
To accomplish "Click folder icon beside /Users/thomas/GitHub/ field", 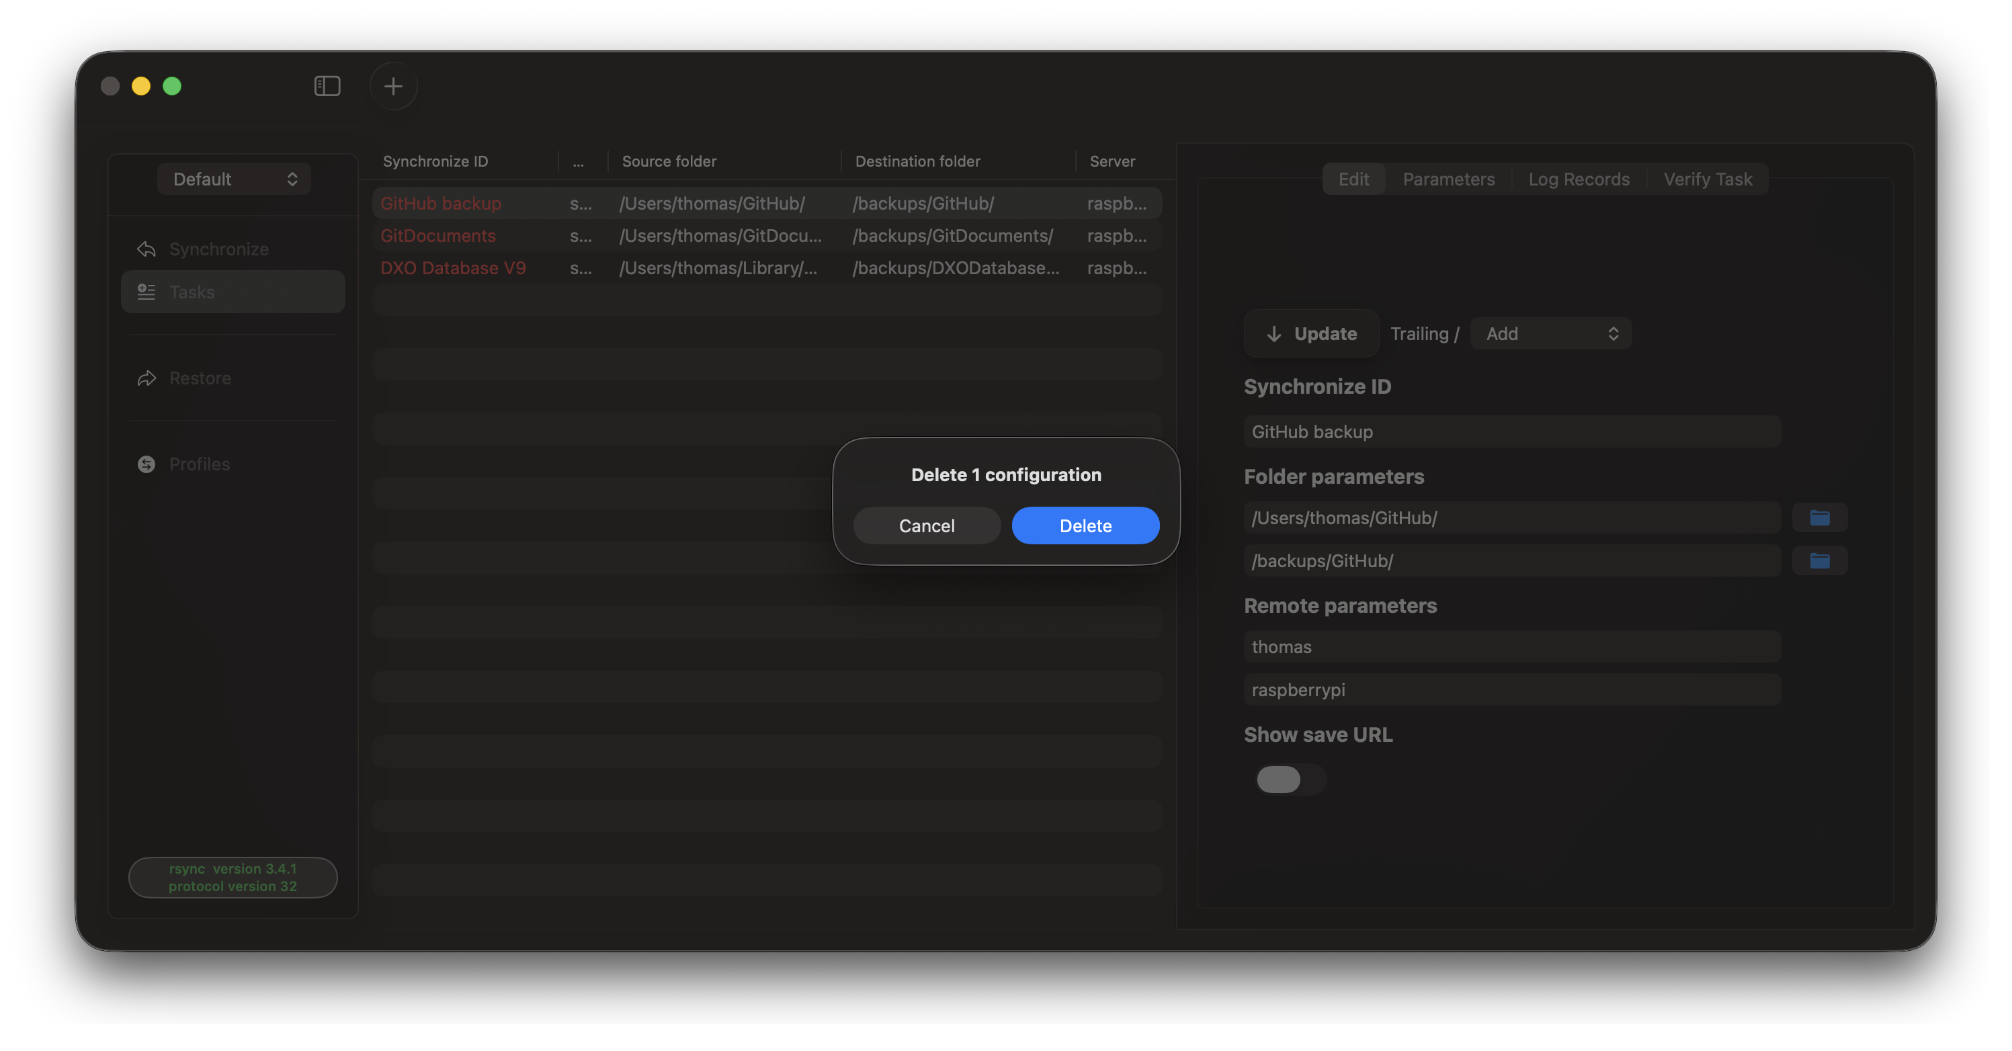I will (x=1819, y=517).
